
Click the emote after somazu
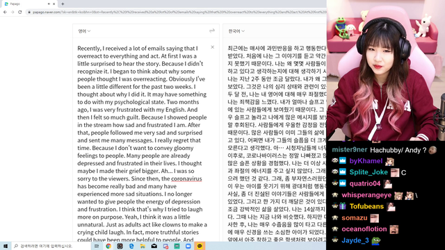(374, 218)
